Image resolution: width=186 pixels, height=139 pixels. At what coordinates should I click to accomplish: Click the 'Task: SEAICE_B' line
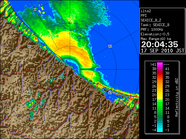[155, 25]
